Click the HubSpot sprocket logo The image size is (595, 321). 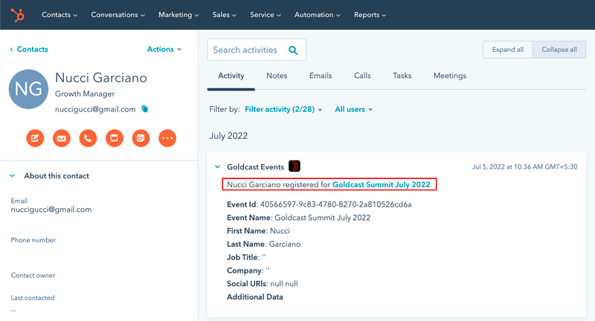[x=16, y=15]
